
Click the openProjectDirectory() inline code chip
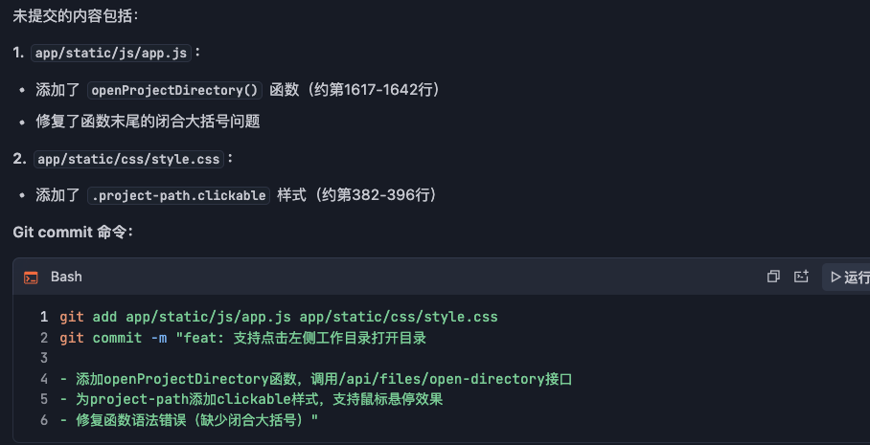174,90
